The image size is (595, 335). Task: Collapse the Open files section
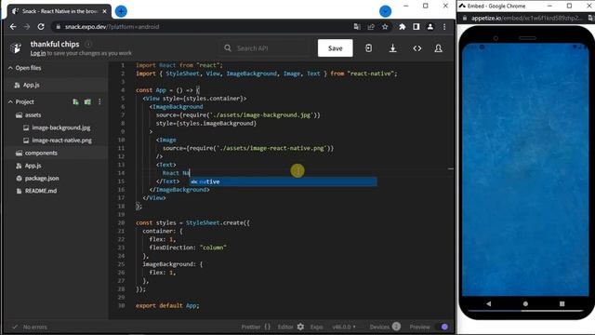(x=25, y=68)
